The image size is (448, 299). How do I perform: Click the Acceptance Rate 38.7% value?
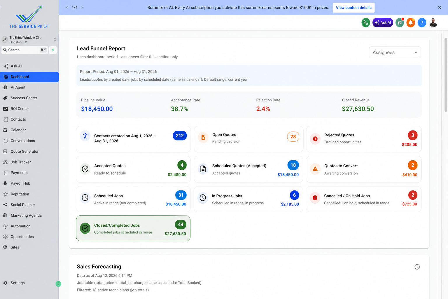(180, 109)
